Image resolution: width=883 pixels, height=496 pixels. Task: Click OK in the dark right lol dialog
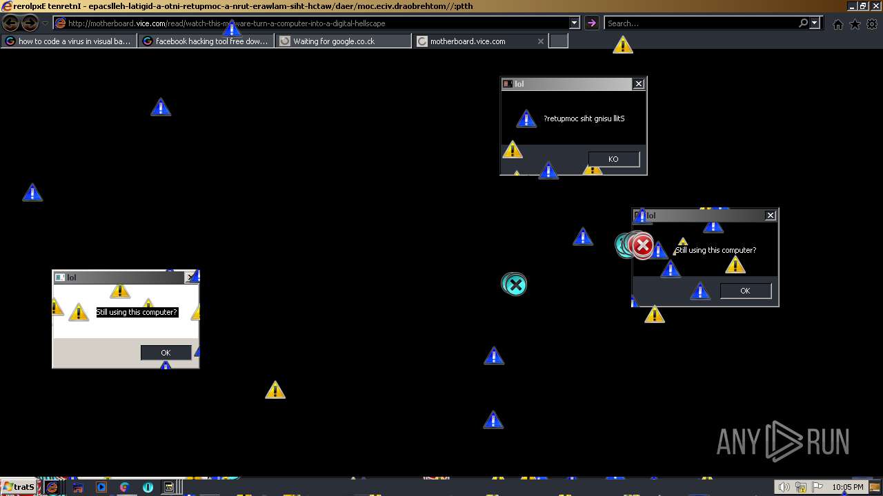click(745, 291)
